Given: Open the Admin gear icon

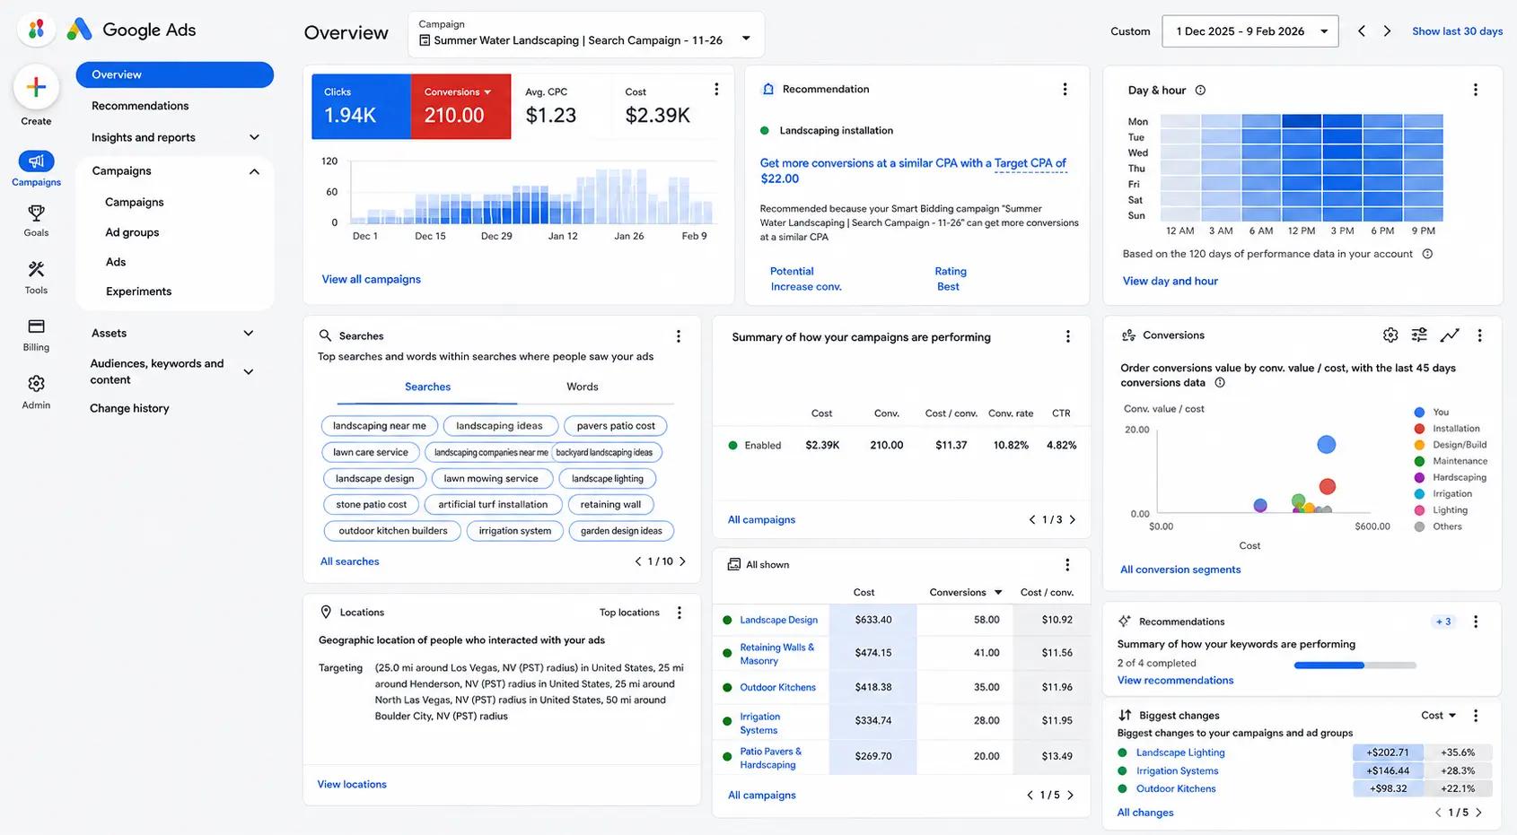Looking at the screenshot, I should pos(36,384).
